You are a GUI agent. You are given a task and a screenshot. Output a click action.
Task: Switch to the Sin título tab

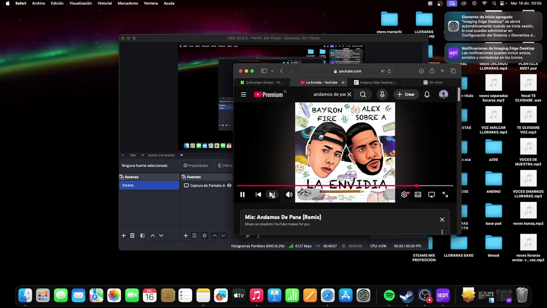tap(432, 83)
